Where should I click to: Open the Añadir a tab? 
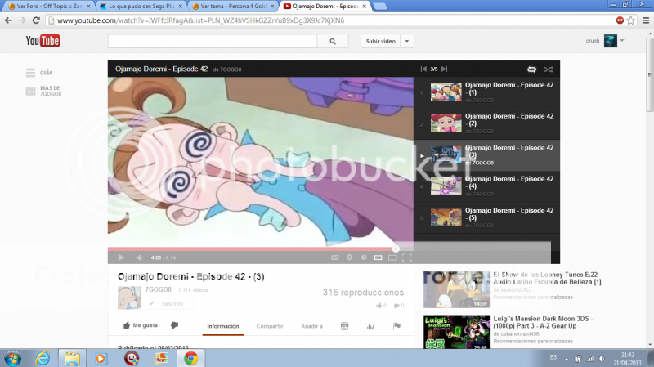coord(312,326)
